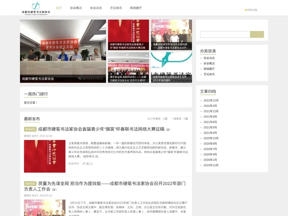This screenshot has width=288, height=216.
Task: Click the 分类目录 heading
Action: coord(208,51)
